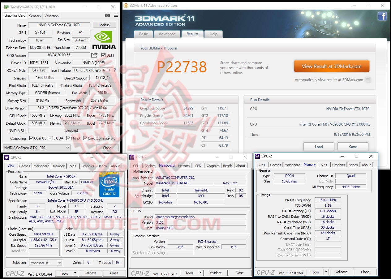Click Validate in CPU-Z Memory window
391x279 pixels.
pyautogui.click(x=341, y=272)
